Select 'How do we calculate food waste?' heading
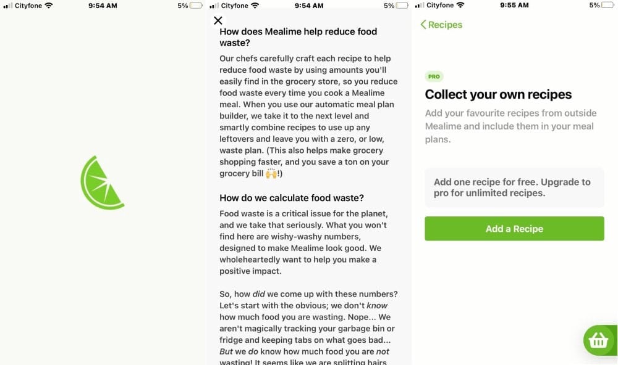This screenshot has height=365, width=618. tap(292, 198)
